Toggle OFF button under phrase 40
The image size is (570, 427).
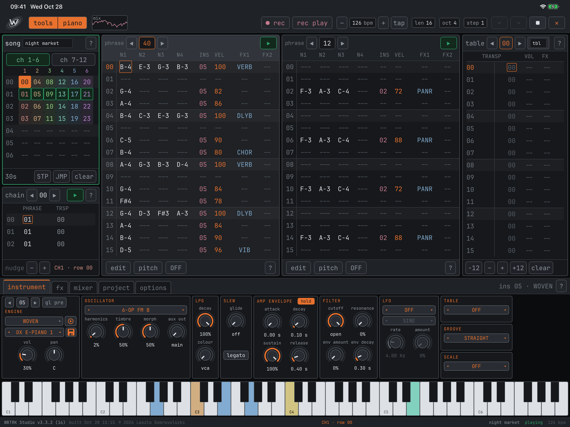[x=176, y=268]
